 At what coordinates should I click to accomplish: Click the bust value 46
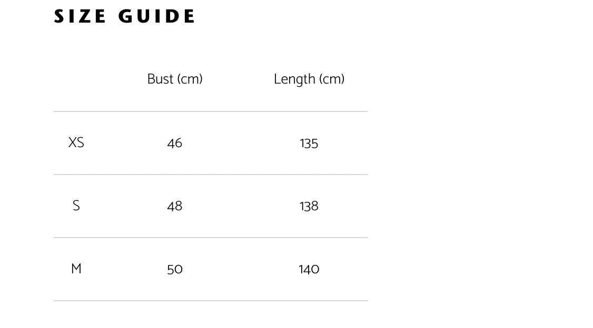[x=174, y=143]
